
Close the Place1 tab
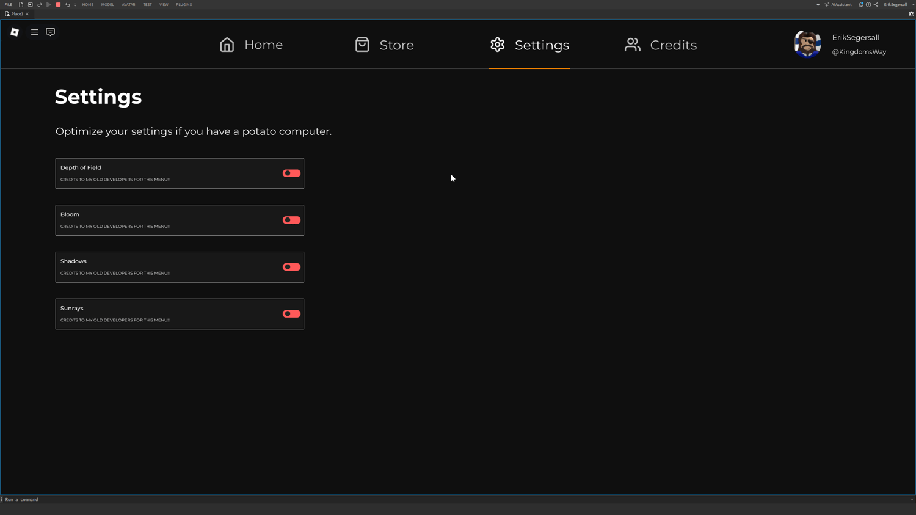[x=27, y=14]
